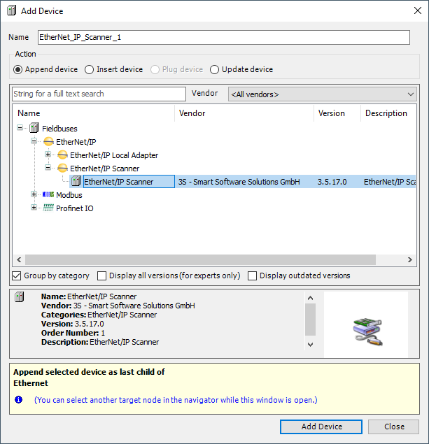Open the Vendor dropdown list

410,94
